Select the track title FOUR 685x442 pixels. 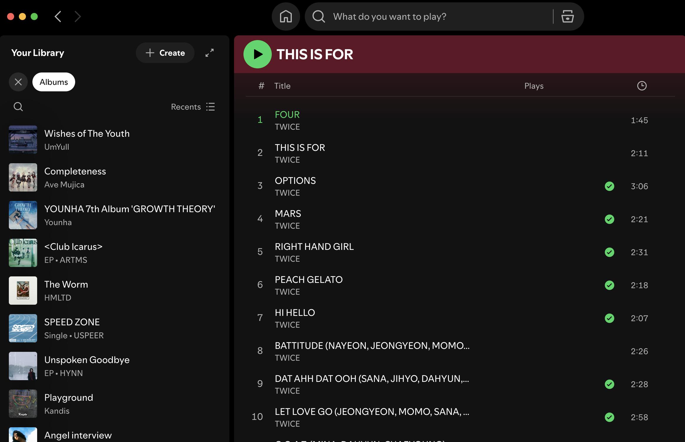287,115
